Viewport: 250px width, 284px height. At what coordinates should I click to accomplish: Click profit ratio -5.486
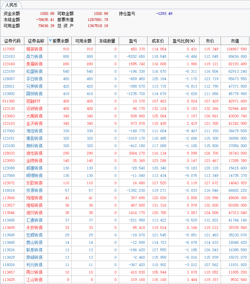tap(191, 56)
